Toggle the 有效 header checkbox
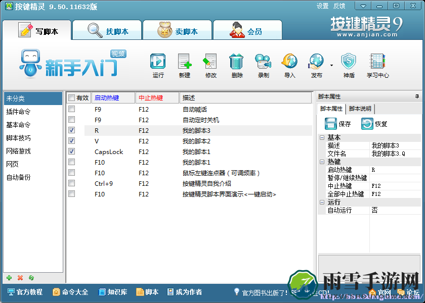425x303 pixels. [71, 97]
